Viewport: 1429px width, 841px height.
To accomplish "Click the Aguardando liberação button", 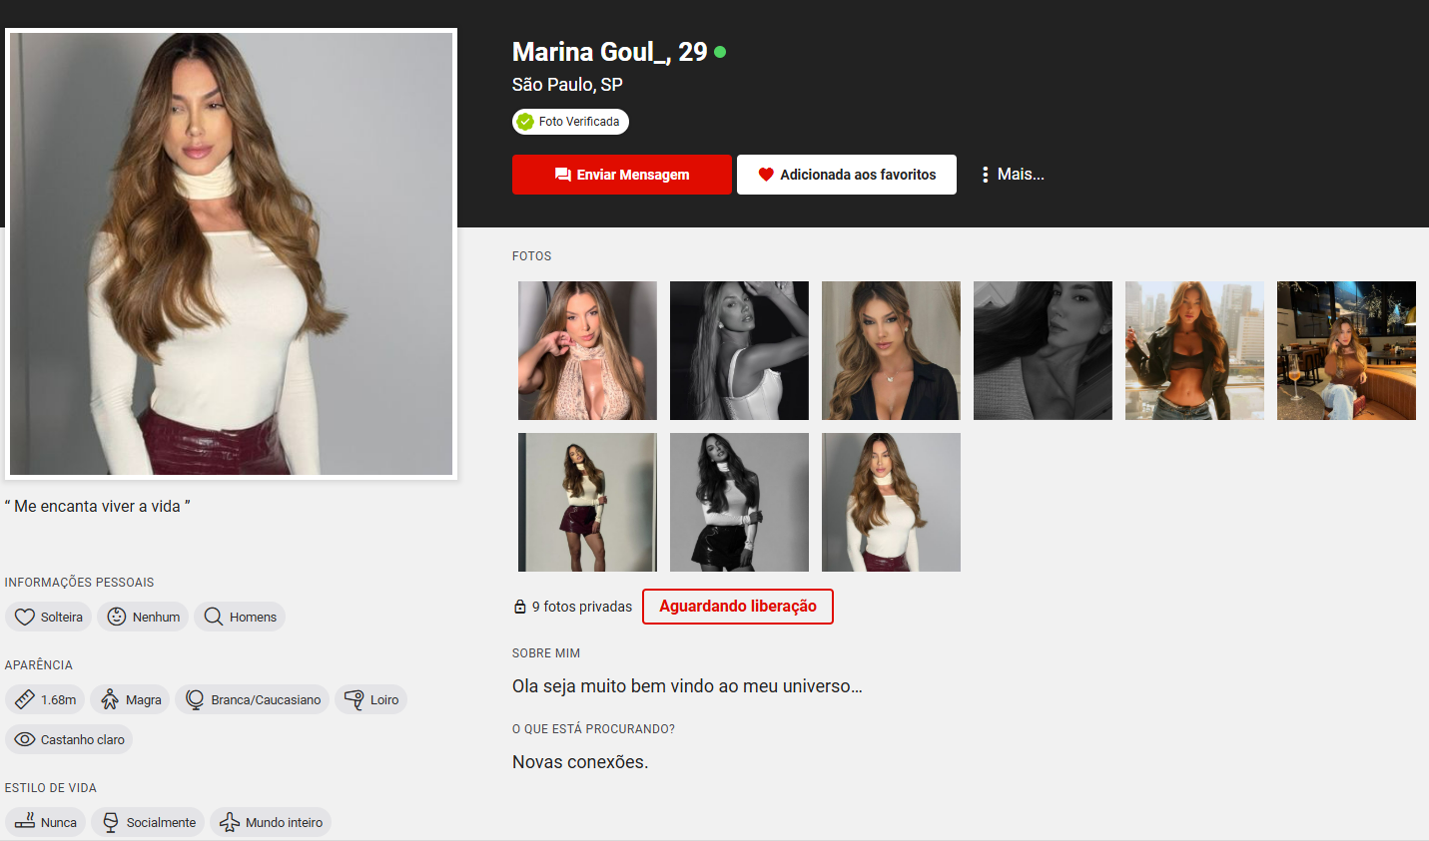I will [x=737, y=607].
